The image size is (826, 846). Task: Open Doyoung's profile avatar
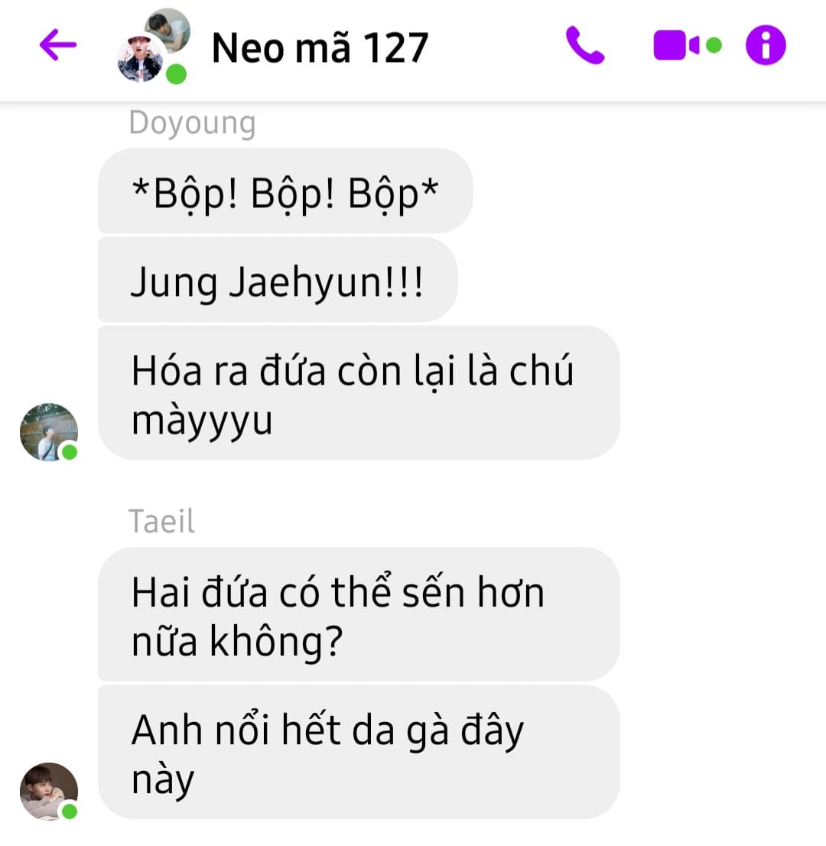(x=48, y=431)
